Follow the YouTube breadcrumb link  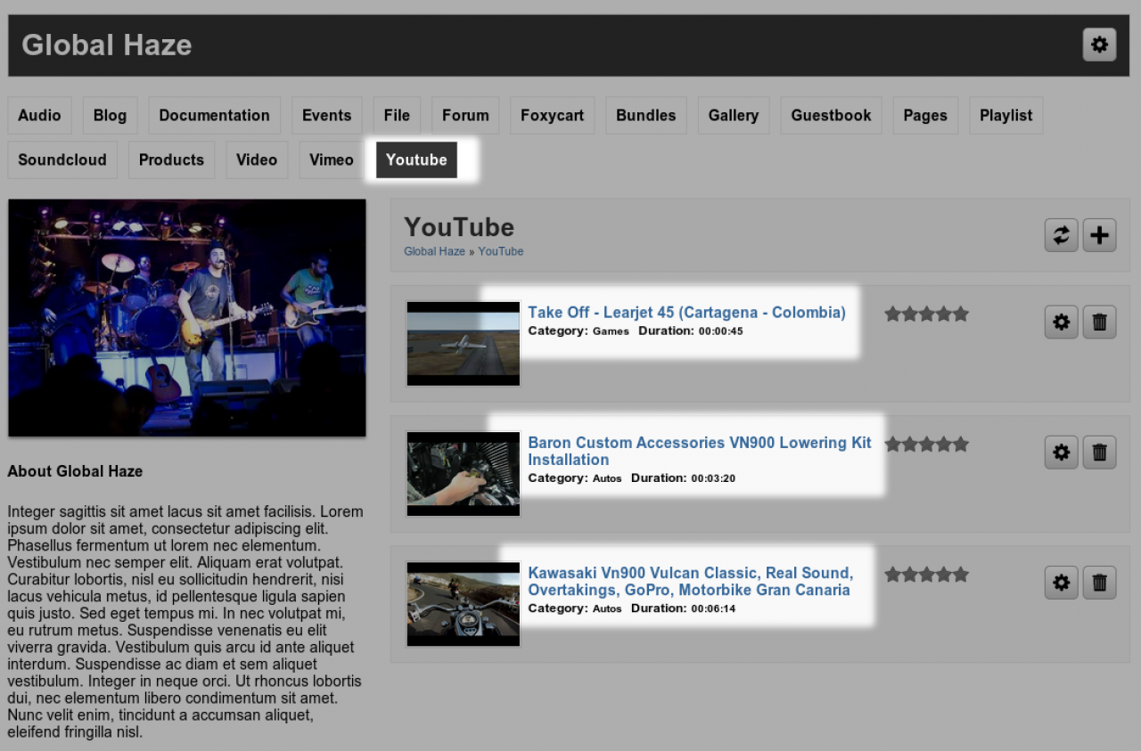(501, 251)
